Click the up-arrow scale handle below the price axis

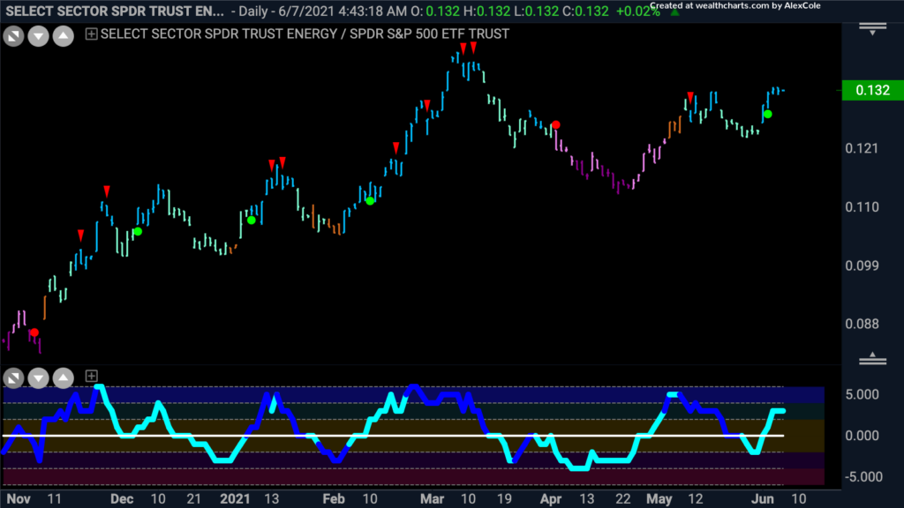(x=872, y=358)
